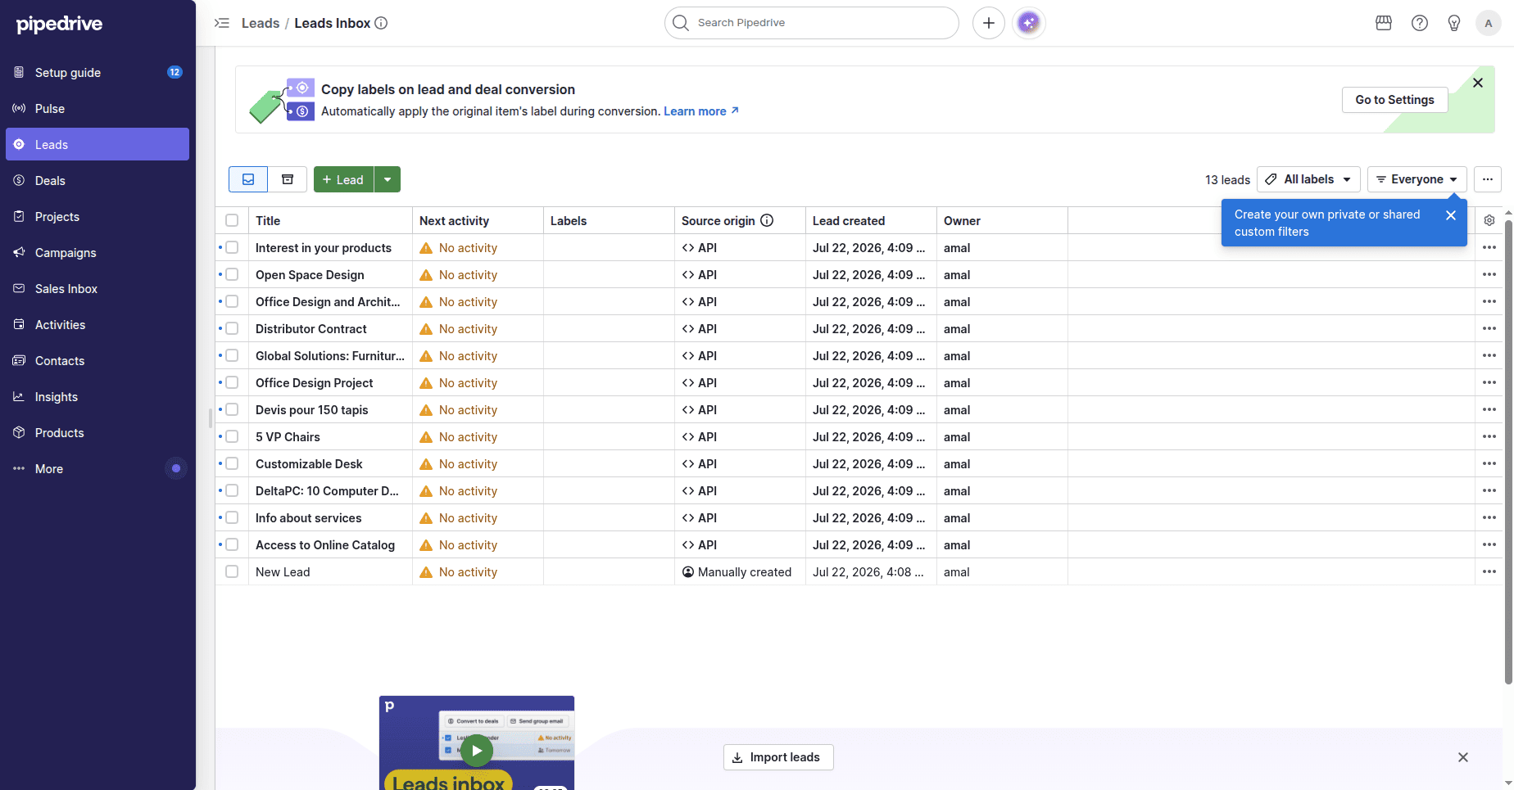Expand More in sidebar
This screenshot has width=1514, height=790.
(97, 468)
